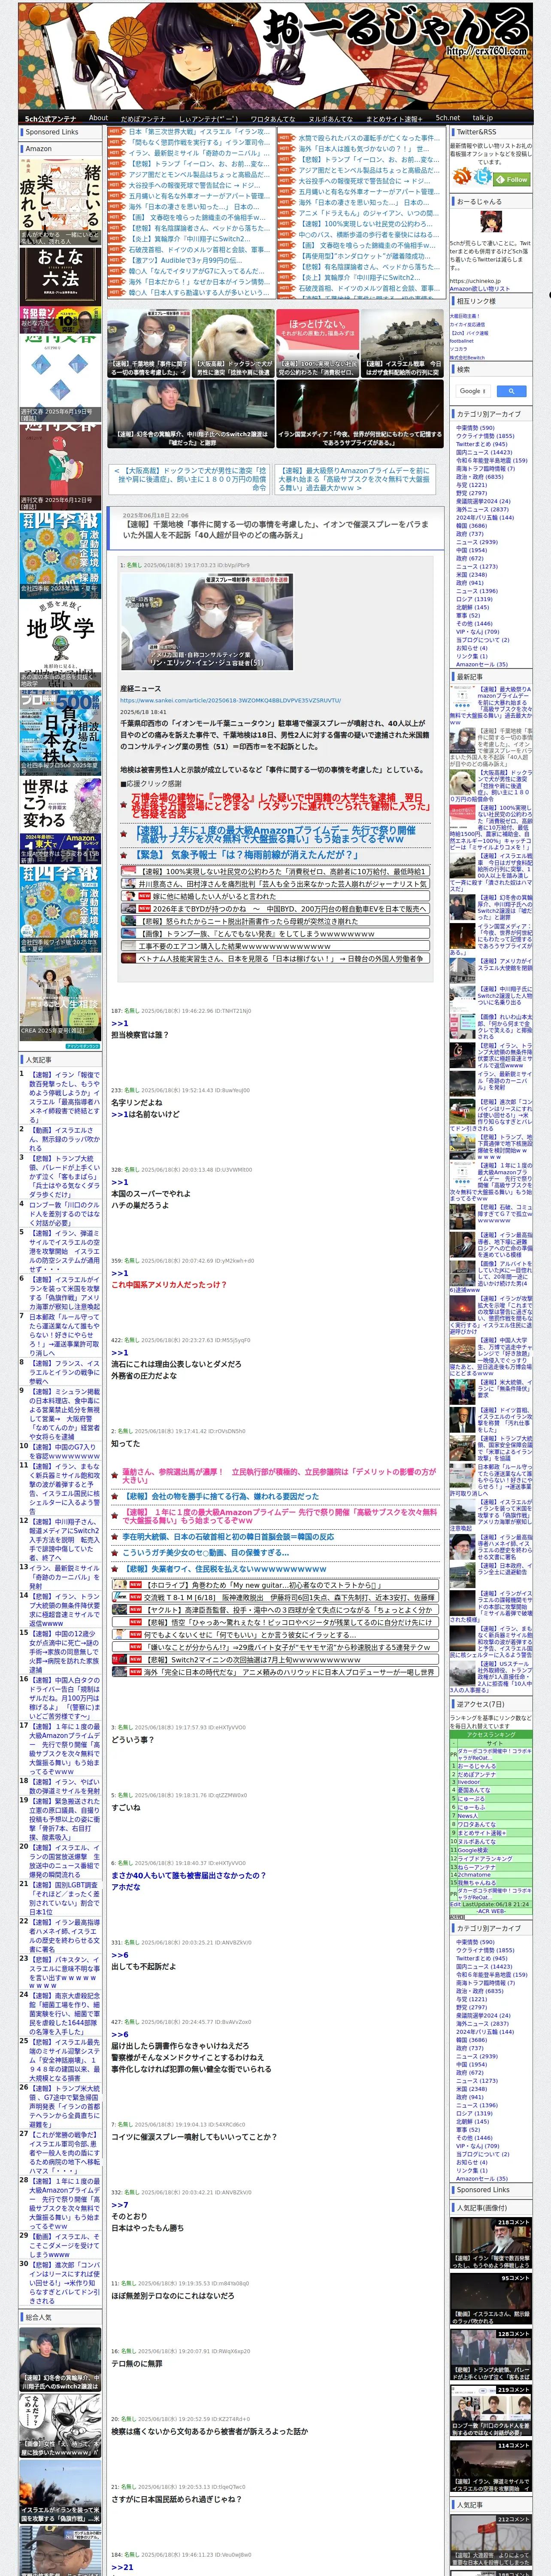
Task: Open the 5ch.net menu link
Action: tap(447, 118)
